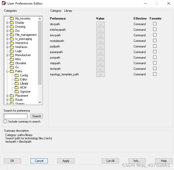This screenshot has width=174, height=170.
Task: Click the Placement folder icon
Action: 12,96
